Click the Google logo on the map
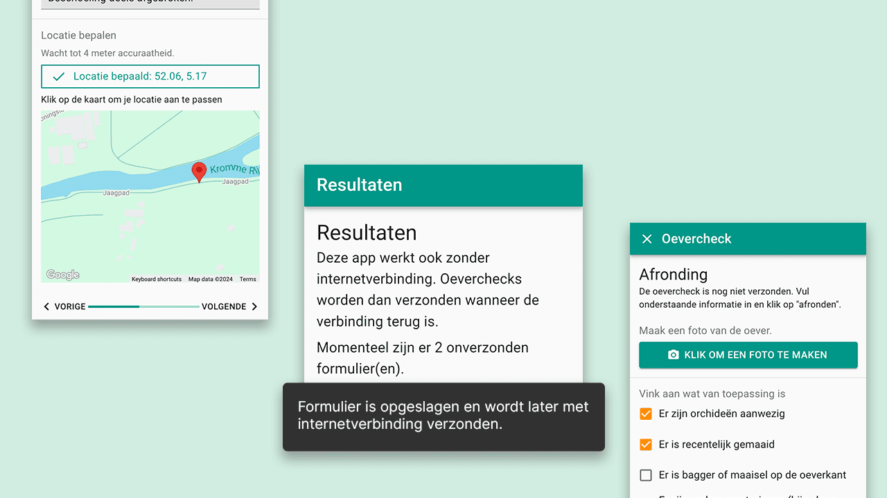The height and width of the screenshot is (498, 887). tap(63, 275)
